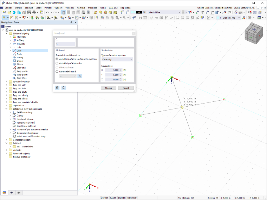
Task: Expand the 'Materiály' tree node
Action: pos(10,37)
